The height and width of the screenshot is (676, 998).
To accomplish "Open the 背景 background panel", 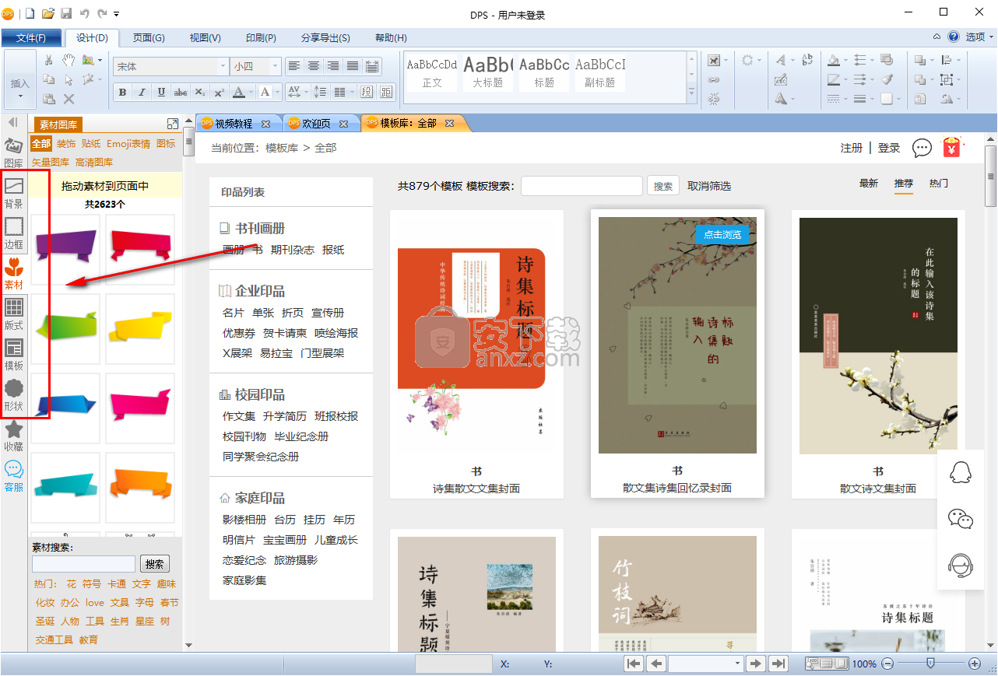I will 13,193.
